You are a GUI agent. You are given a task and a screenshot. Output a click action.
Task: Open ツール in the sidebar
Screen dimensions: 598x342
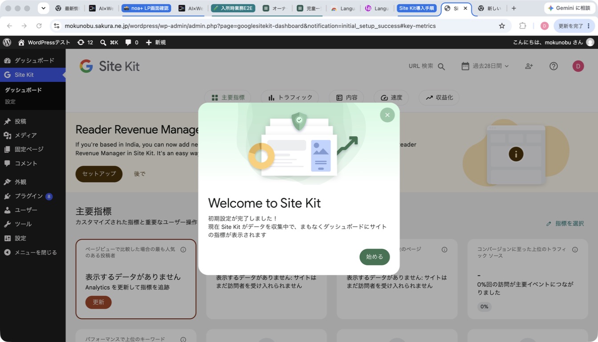tap(32, 224)
